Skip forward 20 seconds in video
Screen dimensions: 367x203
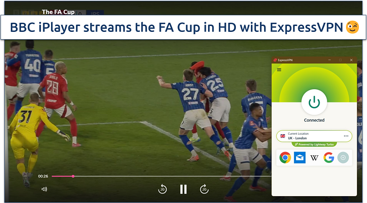(x=204, y=189)
